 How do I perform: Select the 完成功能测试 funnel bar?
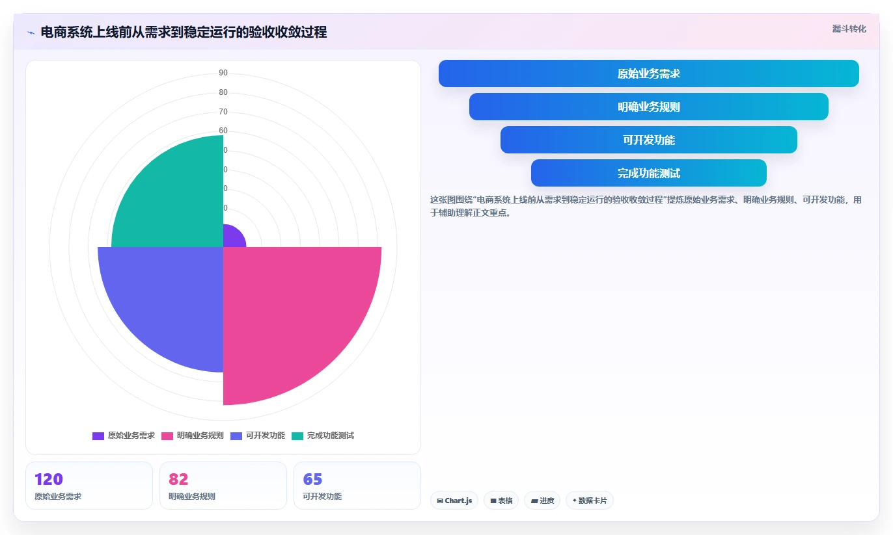click(x=649, y=173)
